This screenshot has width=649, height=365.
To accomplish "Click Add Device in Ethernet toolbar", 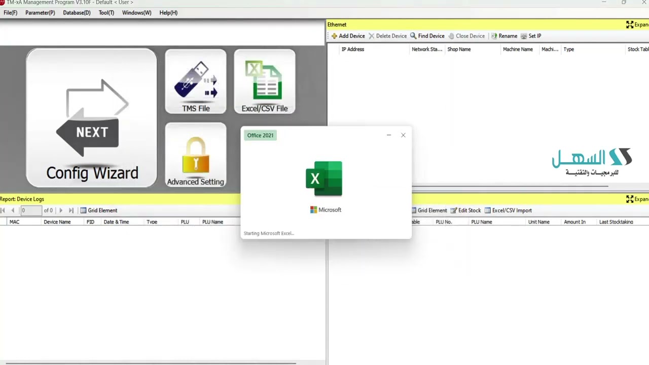I will (x=348, y=36).
